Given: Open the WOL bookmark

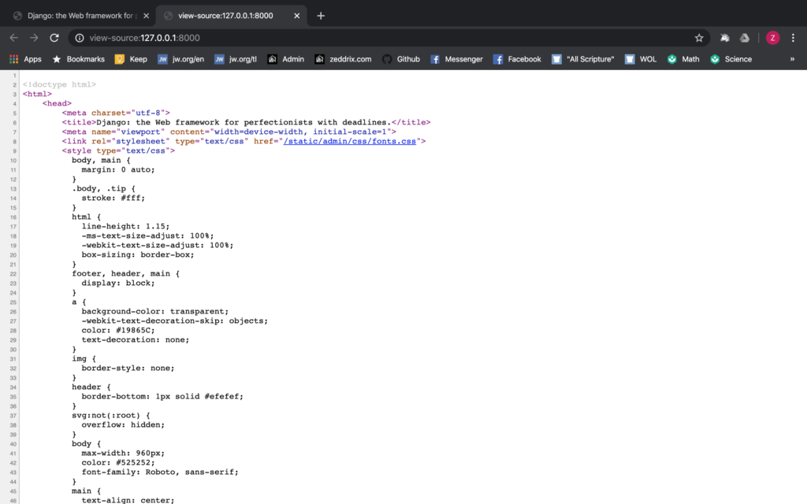Looking at the screenshot, I should 641,59.
